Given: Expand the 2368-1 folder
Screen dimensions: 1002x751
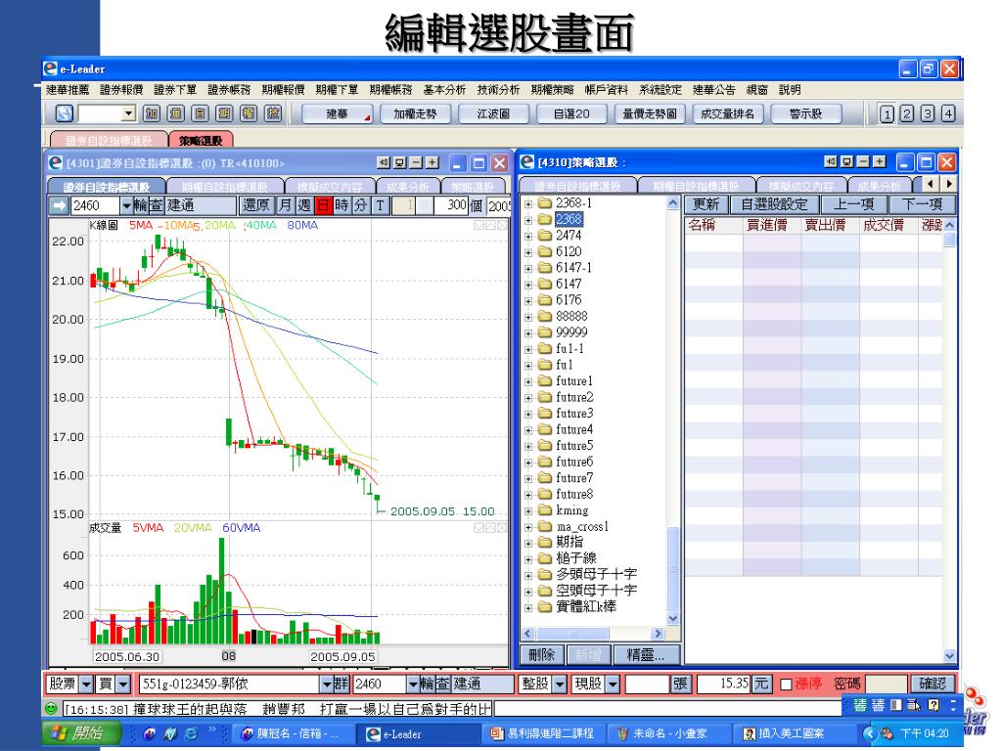Looking at the screenshot, I should [x=528, y=204].
